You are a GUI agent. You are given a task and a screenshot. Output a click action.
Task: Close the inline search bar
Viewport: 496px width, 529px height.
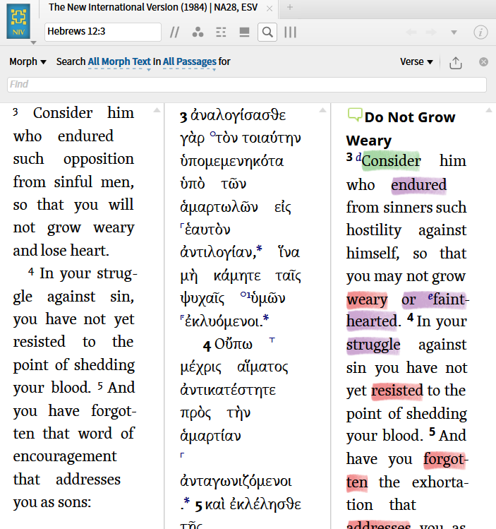click(x=483, y=61)
